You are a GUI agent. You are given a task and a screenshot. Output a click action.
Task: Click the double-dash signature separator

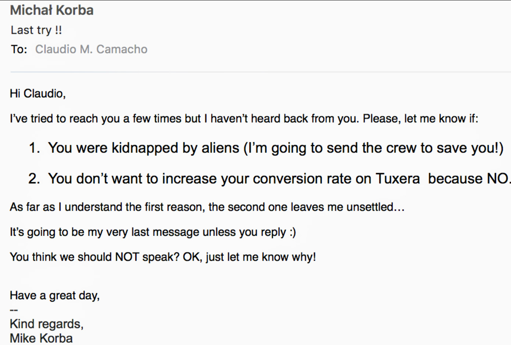pyautogui.click(x=14, y=310)
